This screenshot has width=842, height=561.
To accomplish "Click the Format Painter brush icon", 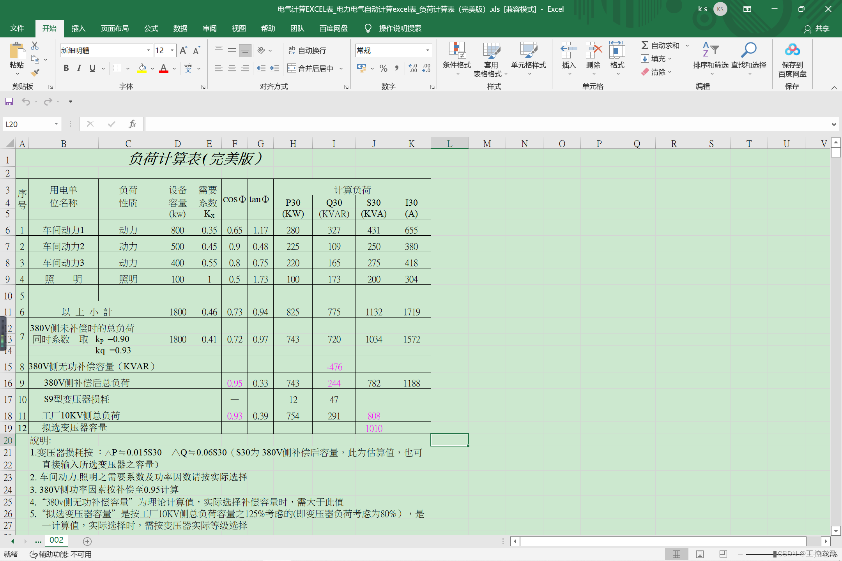I will point(35,72).
